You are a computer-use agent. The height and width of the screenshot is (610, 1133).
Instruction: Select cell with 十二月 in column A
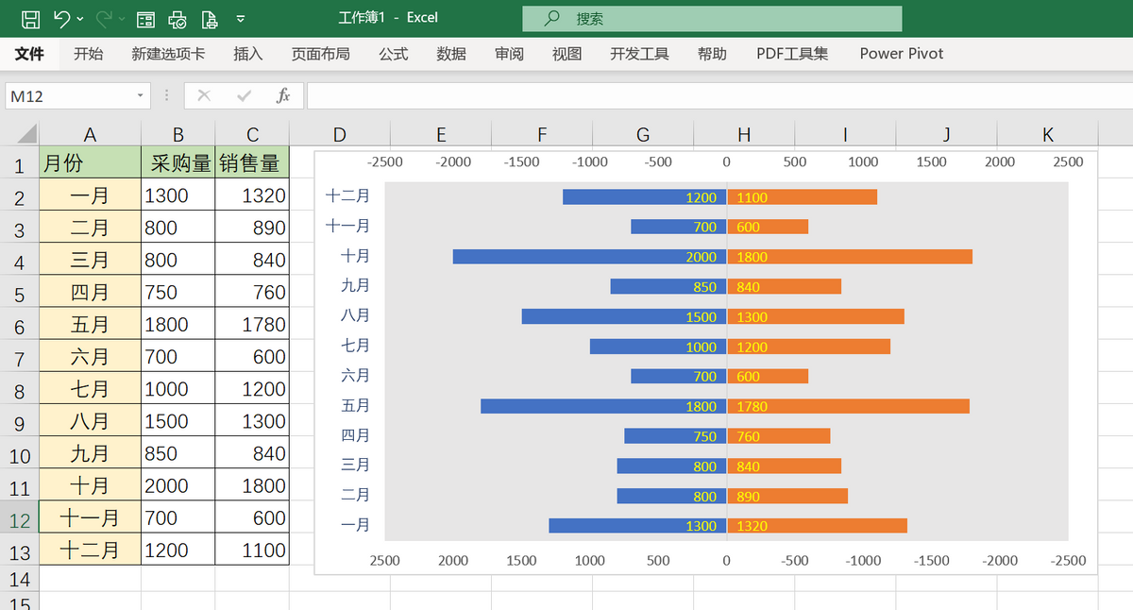coord(90,550)
